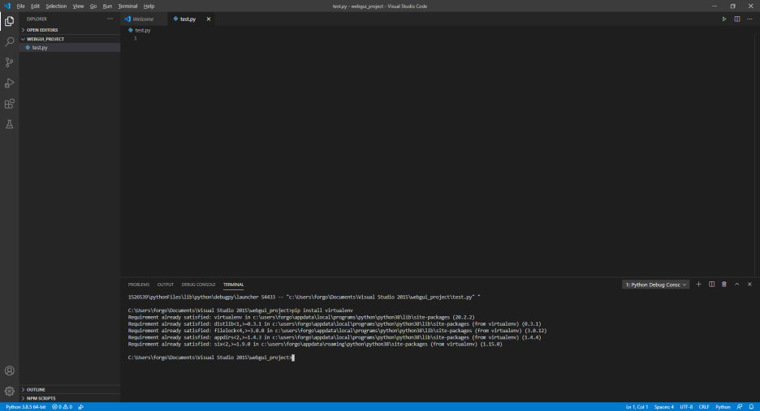Open the Manage gear icon

9,392
